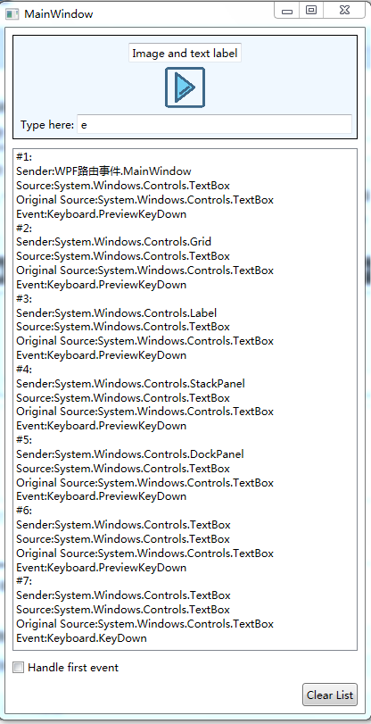Select 'Event:Keyboard.KeyDown' line
Image resolution: width=371 pixels, height=724 pixels.
pyautogui.click(x=82, y=638)
